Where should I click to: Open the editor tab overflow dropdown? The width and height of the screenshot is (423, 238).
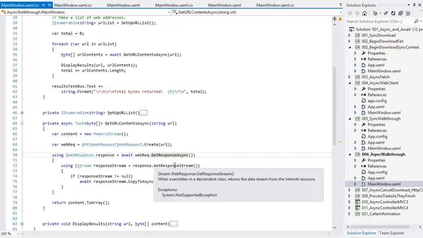point(340,5)
